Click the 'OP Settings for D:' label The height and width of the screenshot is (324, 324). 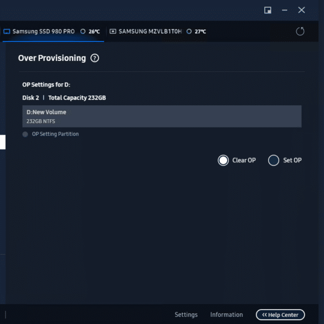click(47, 85)
